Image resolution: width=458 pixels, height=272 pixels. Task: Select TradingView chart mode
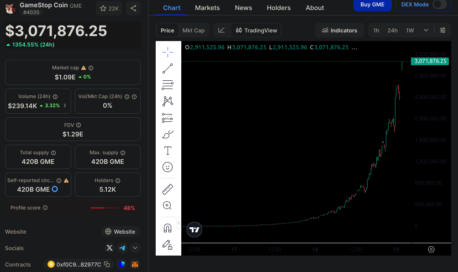(257, 31)
